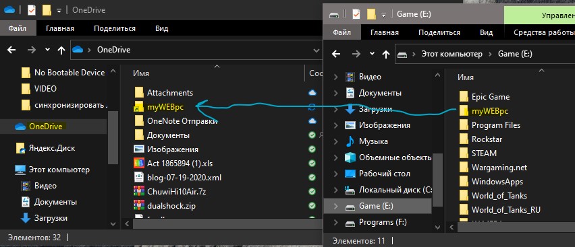Select Game (E:) drive in sidebar
The image size is (575, 247).
(x=378, y=206)
